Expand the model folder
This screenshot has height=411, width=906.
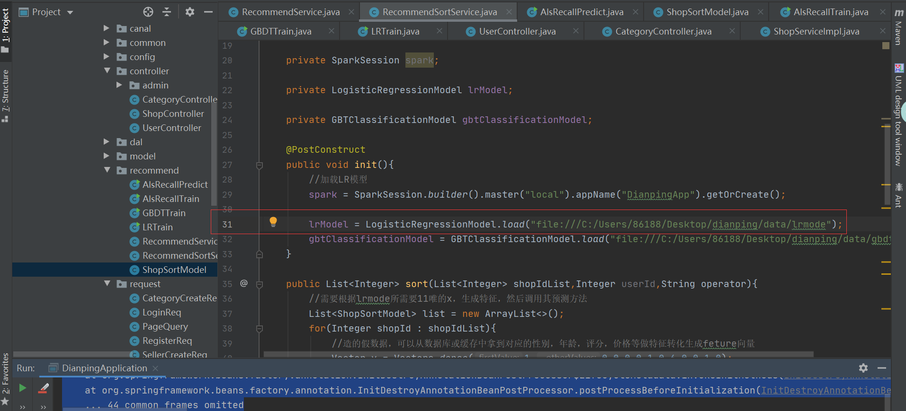(x=107, y=156)
